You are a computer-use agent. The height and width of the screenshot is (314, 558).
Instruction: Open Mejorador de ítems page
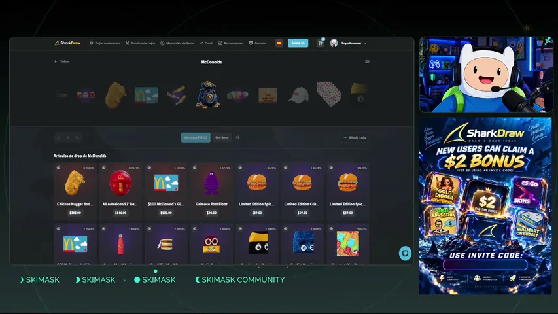click(x=177, y=43)
